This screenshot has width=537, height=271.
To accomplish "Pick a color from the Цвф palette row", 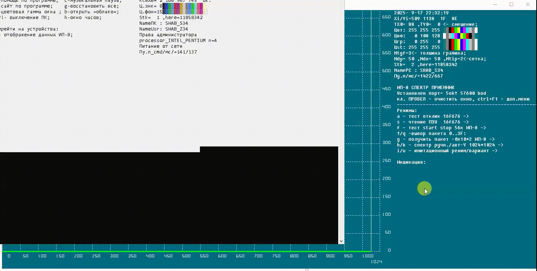I will [461, 36].
